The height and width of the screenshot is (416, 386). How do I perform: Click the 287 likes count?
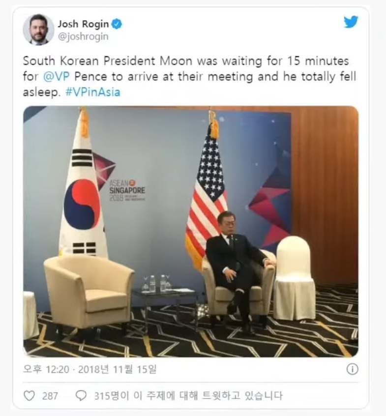[50, 396]
